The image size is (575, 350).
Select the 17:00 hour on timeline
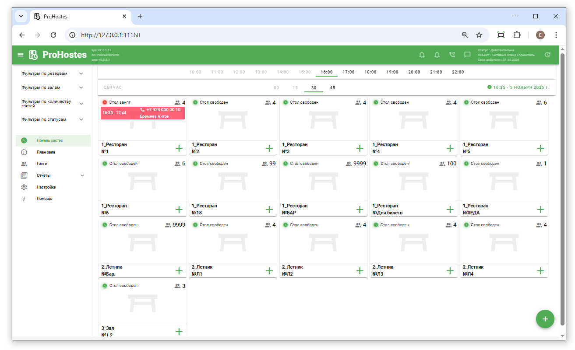click(x=349, y=72)
